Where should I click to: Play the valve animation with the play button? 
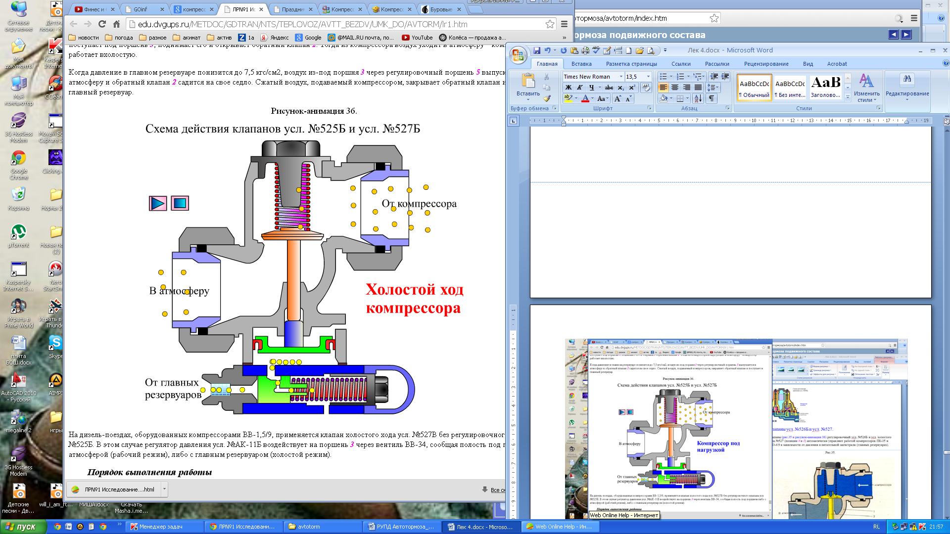[x=158, y=203]
